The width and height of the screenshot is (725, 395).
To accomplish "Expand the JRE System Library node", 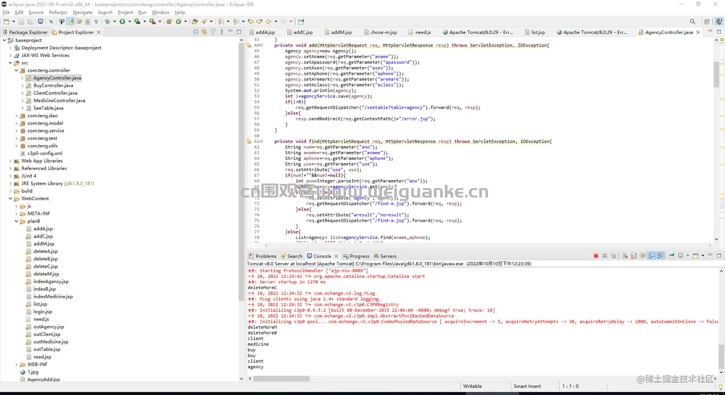I will tap(11, 183).
